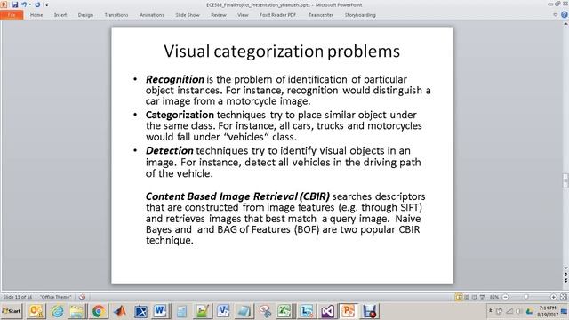
Task: Open the Transitions ribbon tab
Action: click(116, 15)
